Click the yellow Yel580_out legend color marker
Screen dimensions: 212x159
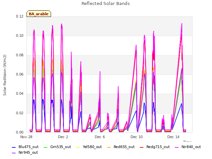coord(78,147)
